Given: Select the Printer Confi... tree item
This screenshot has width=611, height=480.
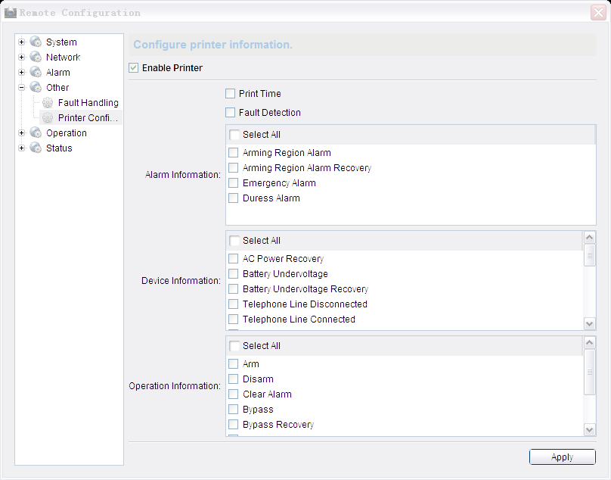Looking at the screenshot, I should click(88, 118).
